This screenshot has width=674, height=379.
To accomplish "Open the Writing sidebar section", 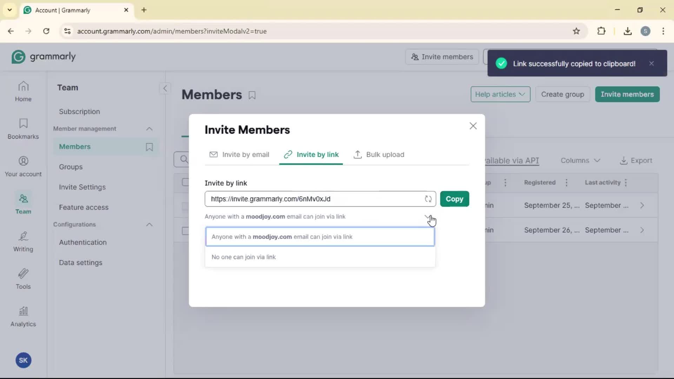I will click(x=23, y=241).
